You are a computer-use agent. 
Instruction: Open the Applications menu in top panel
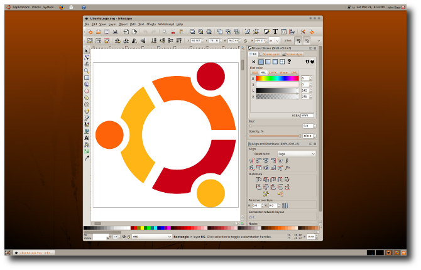pos(21,8)
